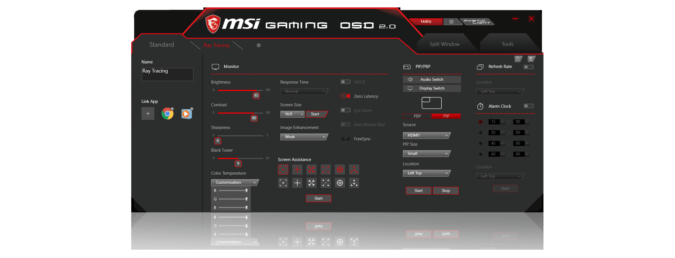
Task: Click the Black Tuner slider handle at 9
Action: point(238,163)
